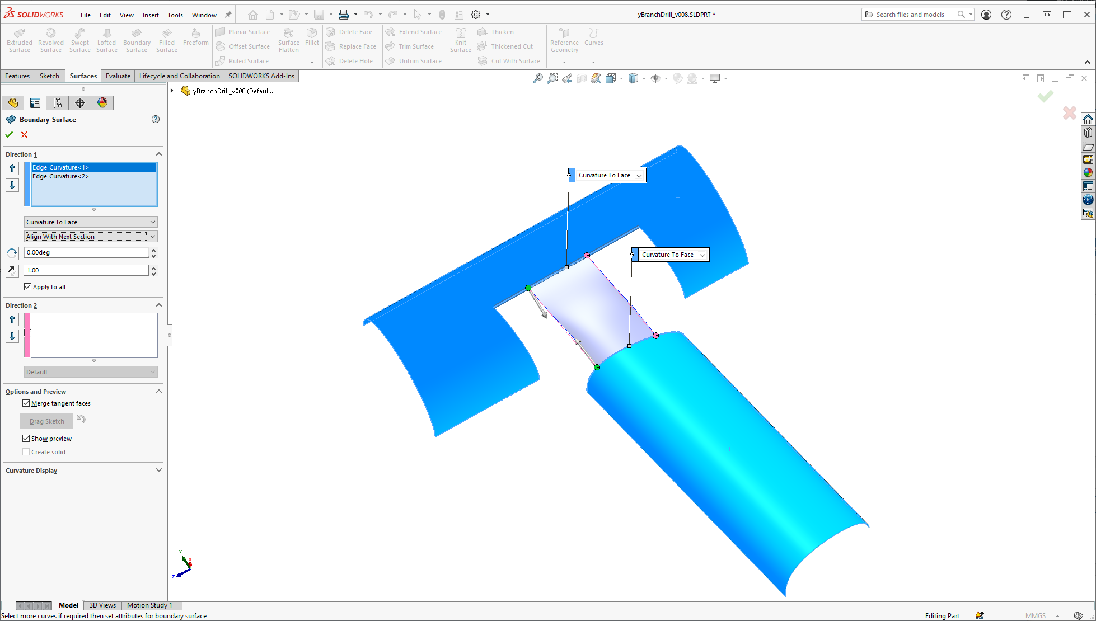
Task: Click the Drag Sketch button
Action: click(46, 421)
